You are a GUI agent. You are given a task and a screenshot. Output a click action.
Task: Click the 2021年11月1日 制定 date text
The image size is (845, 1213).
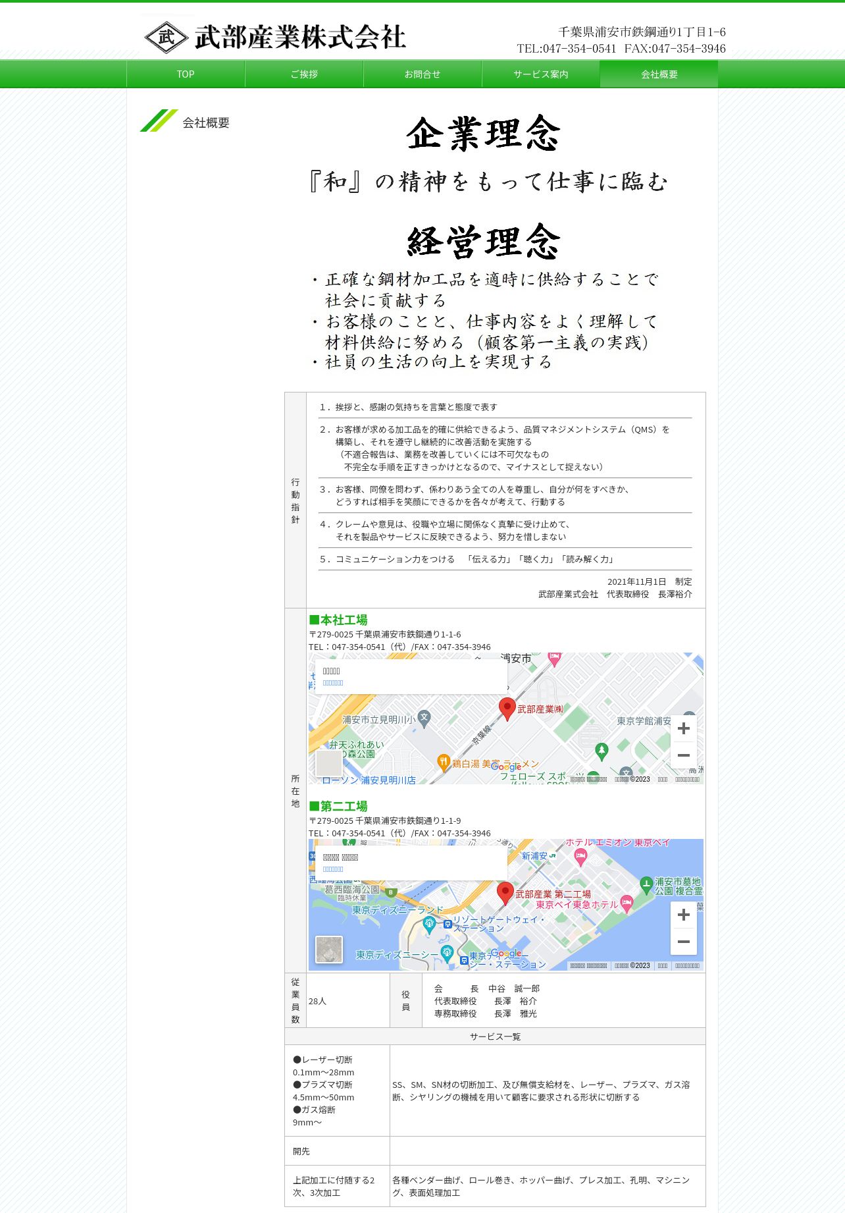click(x=650, y=582)
